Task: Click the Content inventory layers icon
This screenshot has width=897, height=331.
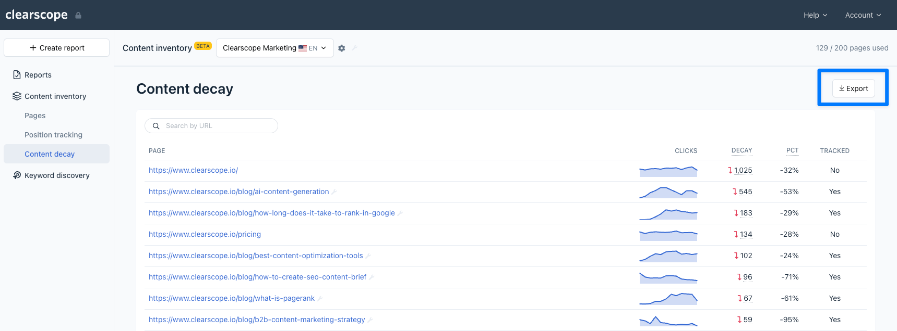Action: click(x=17, y=96)
